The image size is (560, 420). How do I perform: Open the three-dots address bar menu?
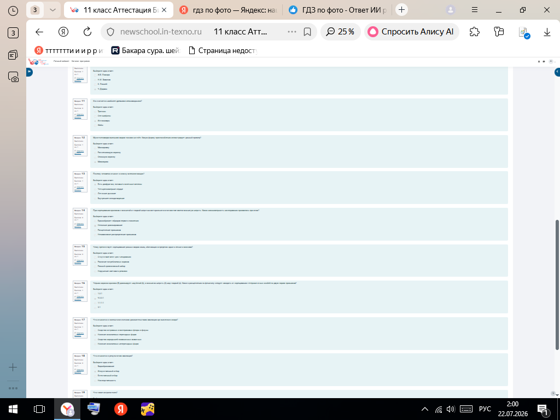292,32
